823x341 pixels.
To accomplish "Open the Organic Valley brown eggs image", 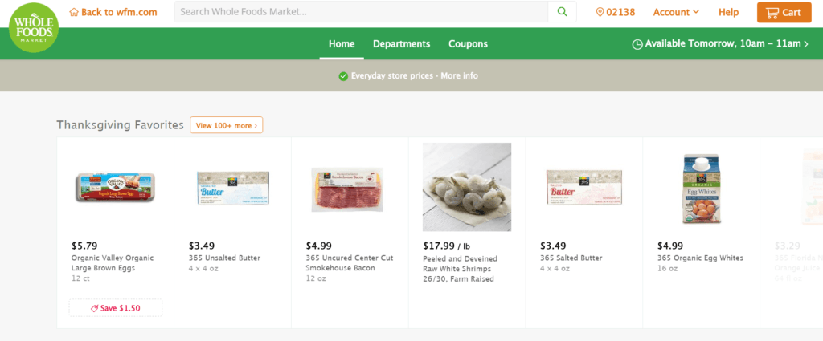I will [x=115, y=186].
